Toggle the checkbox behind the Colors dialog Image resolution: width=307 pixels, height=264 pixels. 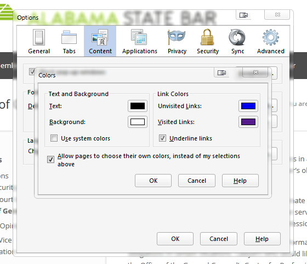(x=32, y=71)
